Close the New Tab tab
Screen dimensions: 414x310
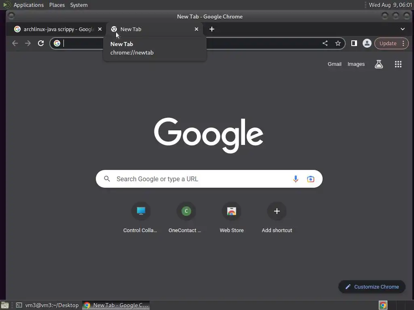click(196, 29)
